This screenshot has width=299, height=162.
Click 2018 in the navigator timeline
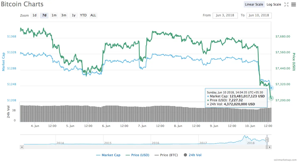[251, 143]
